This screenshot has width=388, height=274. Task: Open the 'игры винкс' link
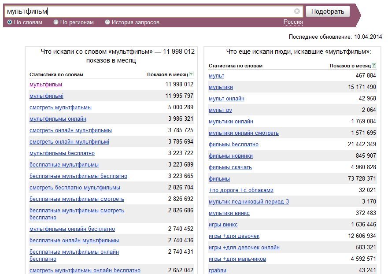(223, 225)
